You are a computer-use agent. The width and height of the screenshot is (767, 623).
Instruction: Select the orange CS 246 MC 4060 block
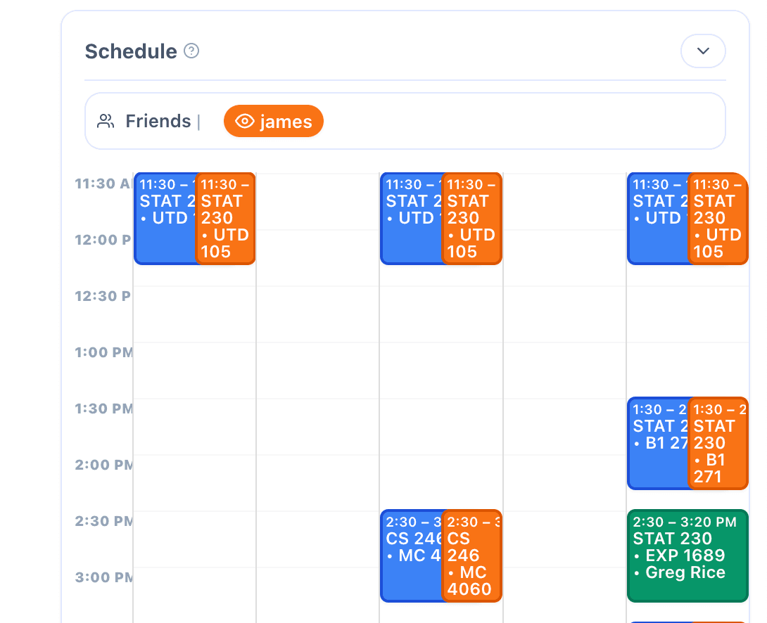(471, 555)
